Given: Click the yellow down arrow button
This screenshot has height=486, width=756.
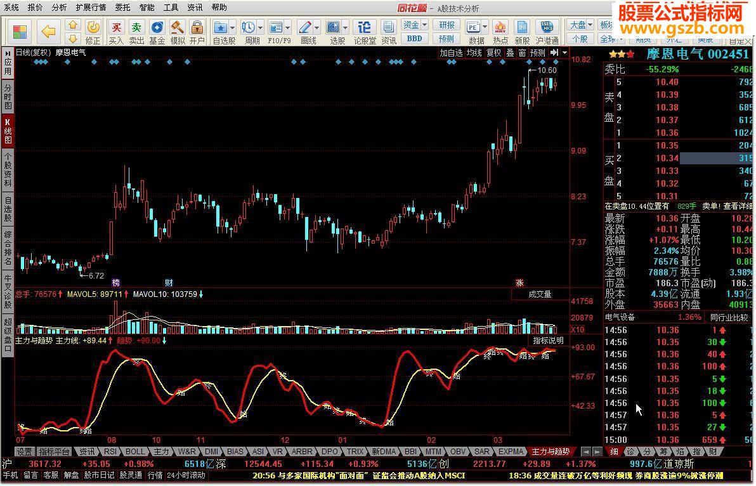Looking at the screenshot, I should [x=72, y=39].
